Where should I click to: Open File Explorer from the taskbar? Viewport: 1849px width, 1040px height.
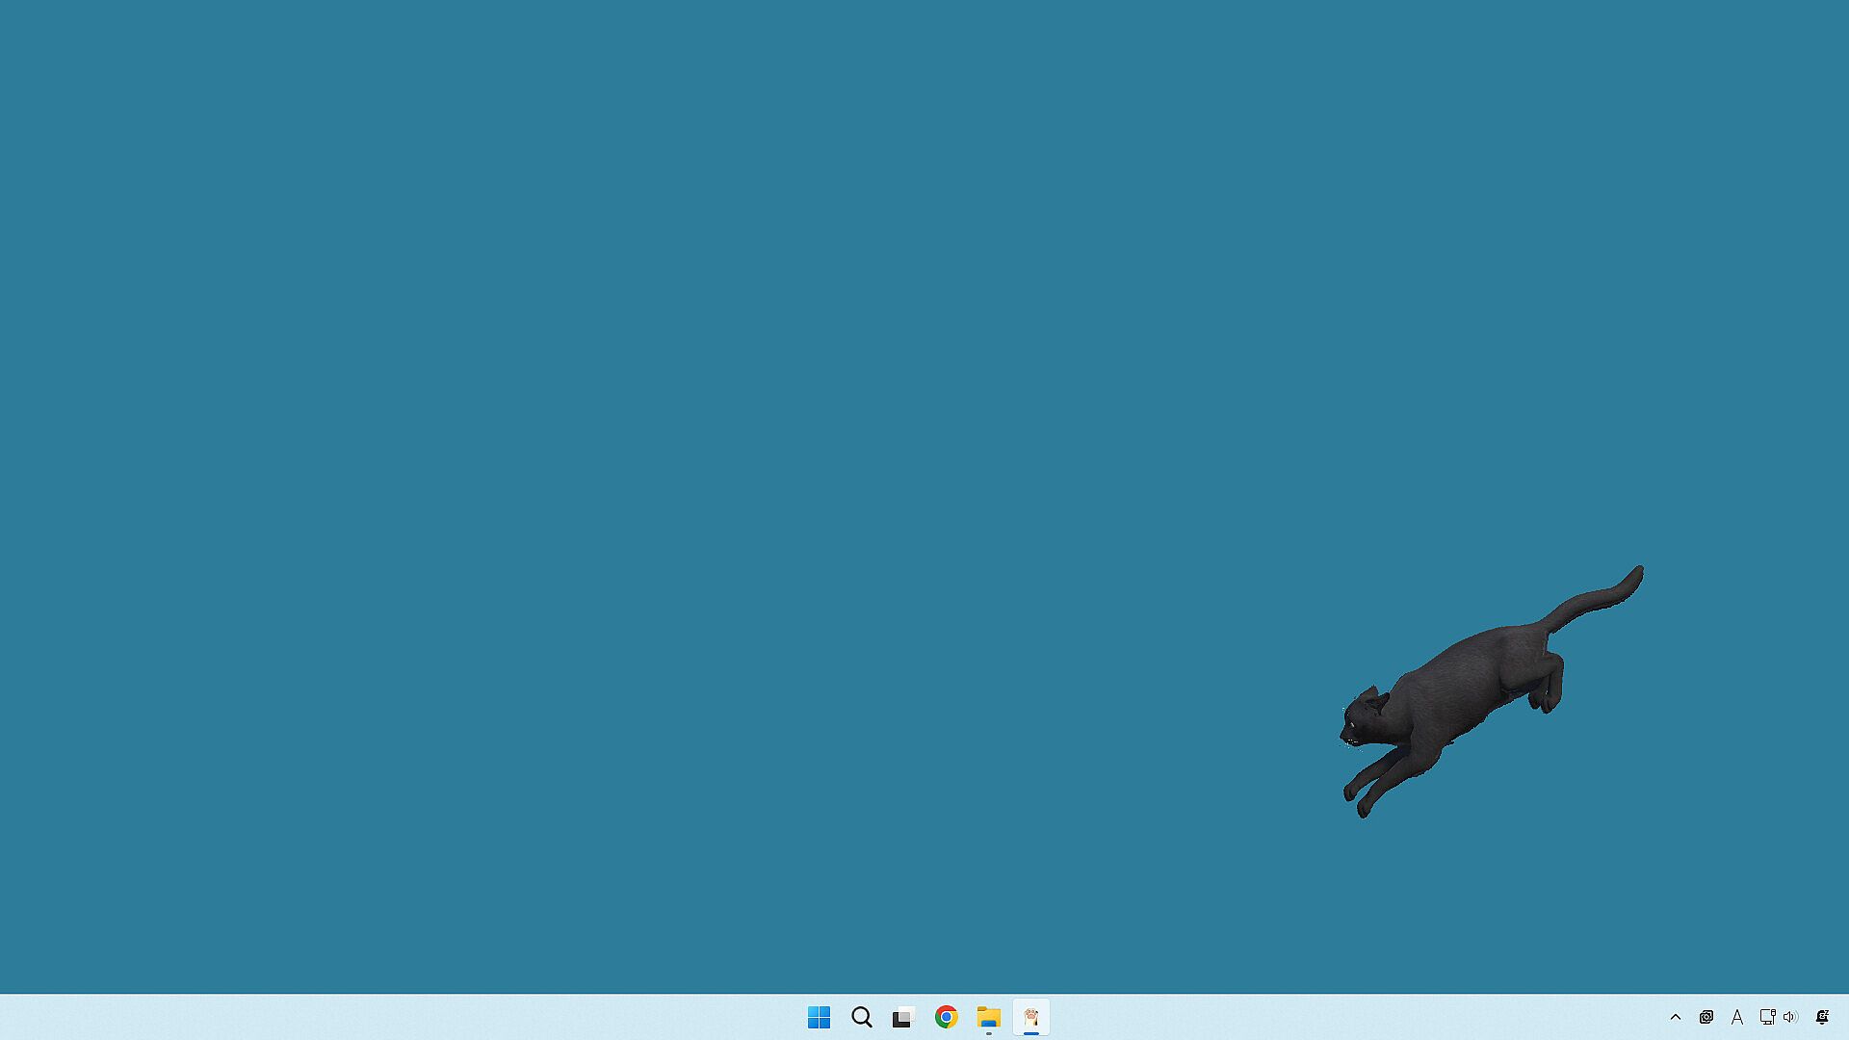988,1017
